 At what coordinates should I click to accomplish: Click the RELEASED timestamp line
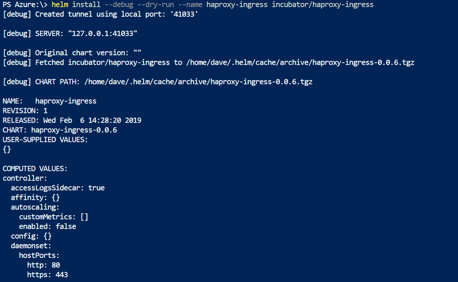click(x=72, y=120)
